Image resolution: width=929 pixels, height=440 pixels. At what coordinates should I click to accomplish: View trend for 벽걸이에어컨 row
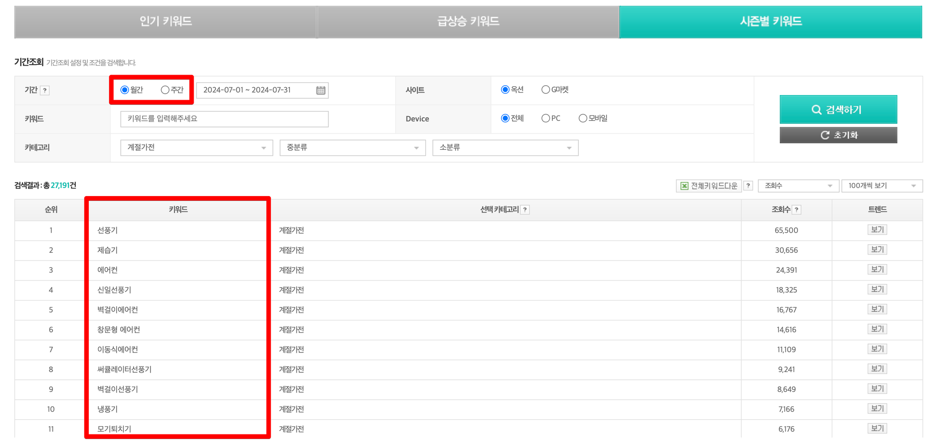point(877,310)
